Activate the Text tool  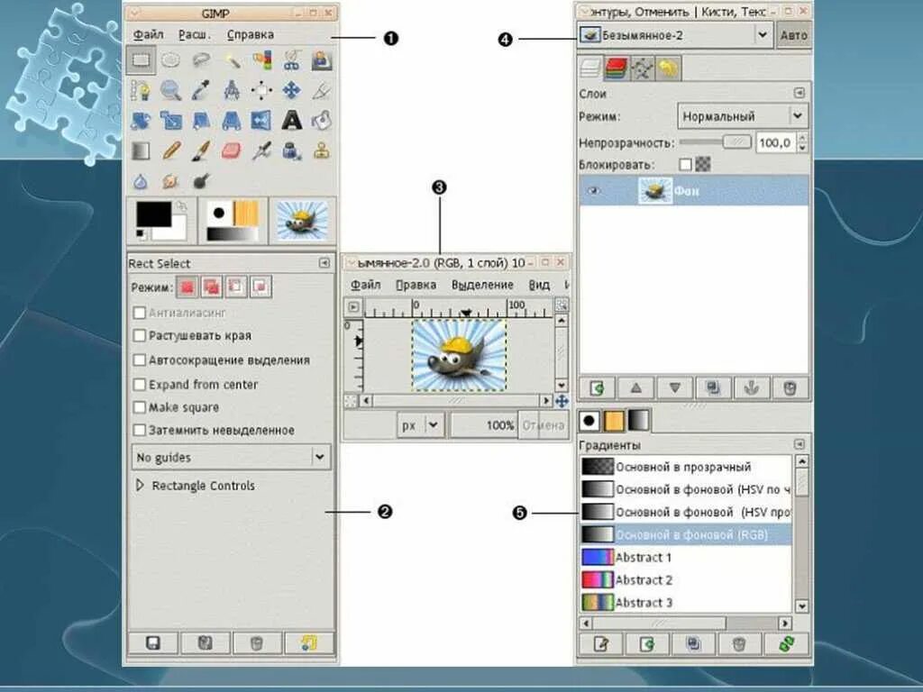pos(292,121)
